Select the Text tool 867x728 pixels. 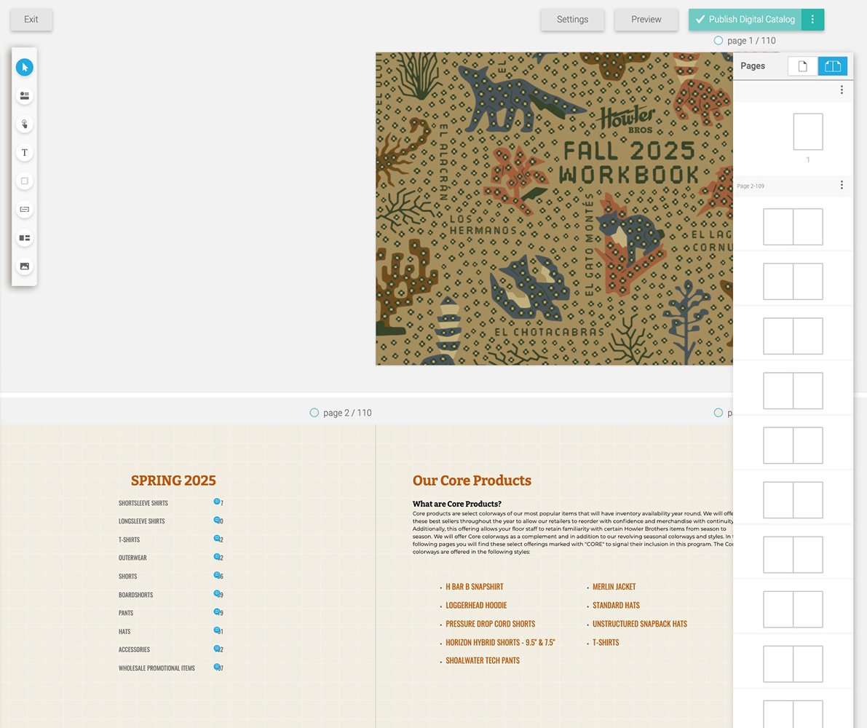pos(24,153)
